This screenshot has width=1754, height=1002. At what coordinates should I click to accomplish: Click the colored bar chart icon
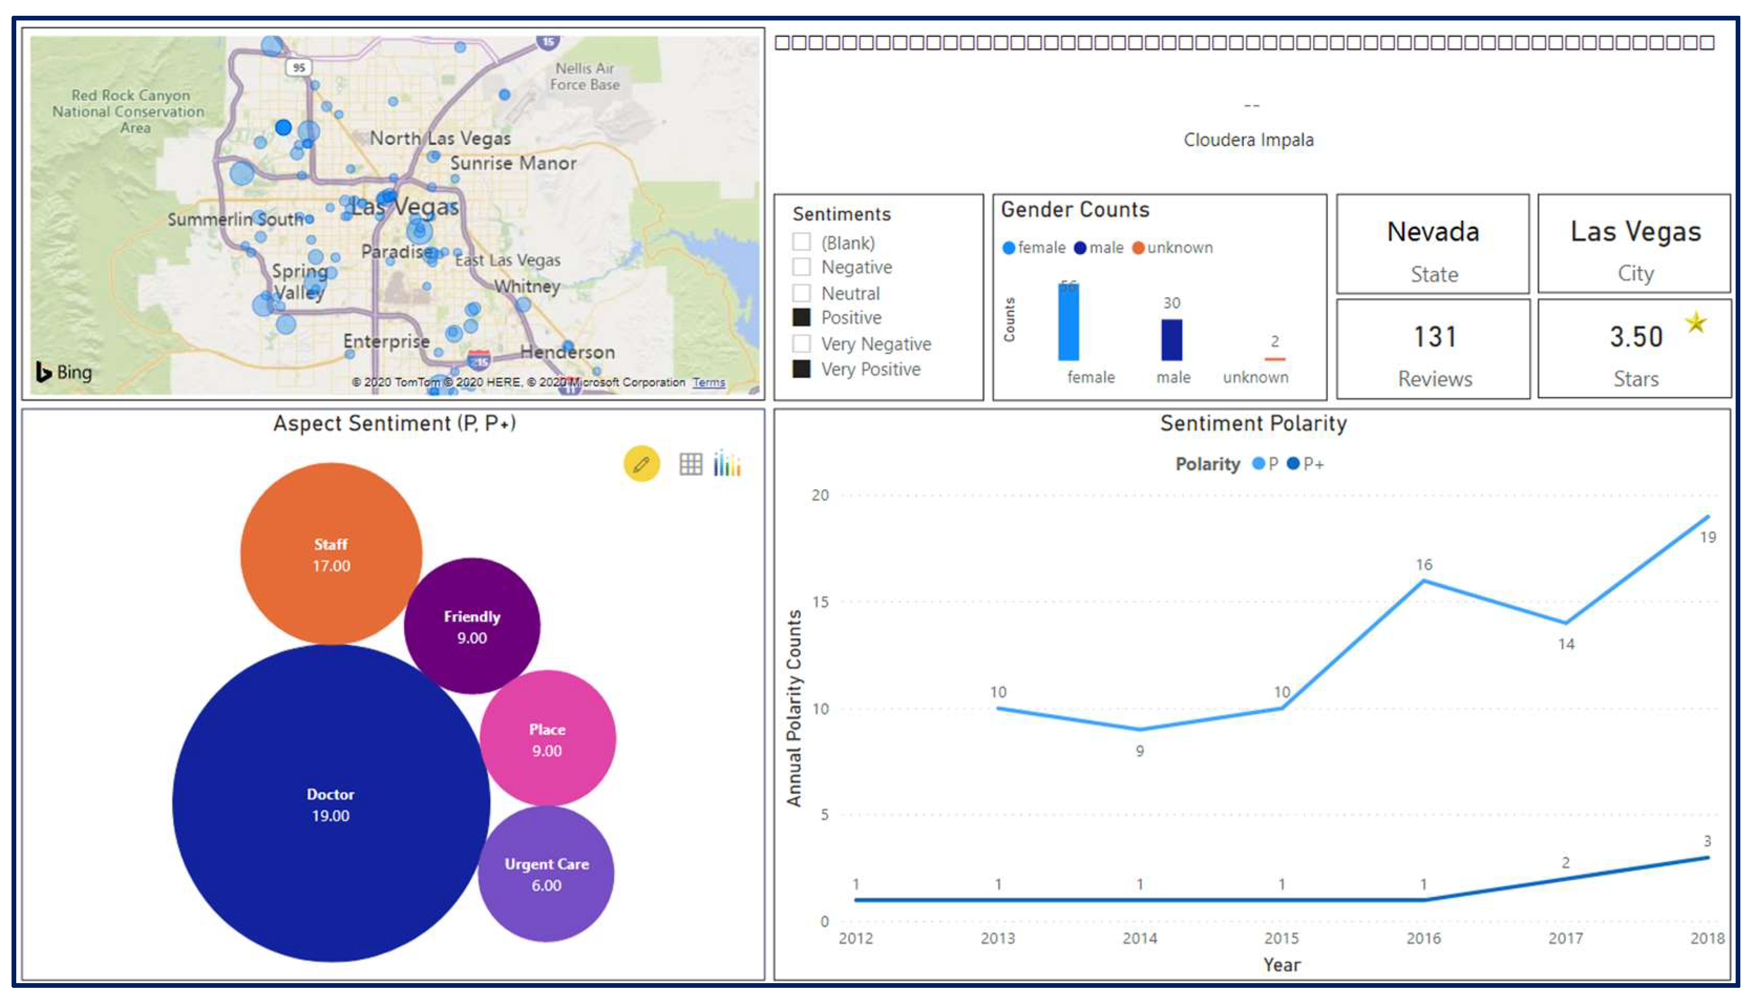pos(727,464)
